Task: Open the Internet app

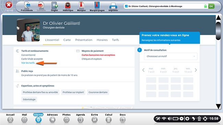Action: point(38,118)
